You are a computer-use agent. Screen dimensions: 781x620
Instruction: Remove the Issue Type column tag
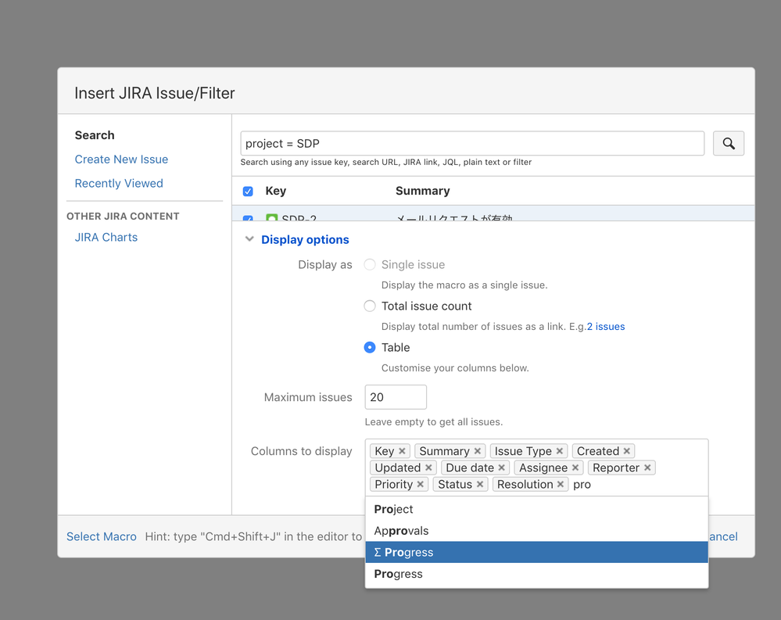559,451
